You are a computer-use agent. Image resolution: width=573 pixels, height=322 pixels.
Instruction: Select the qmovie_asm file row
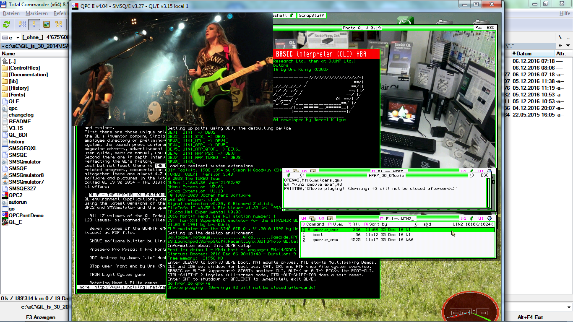[x=398, y=240]
